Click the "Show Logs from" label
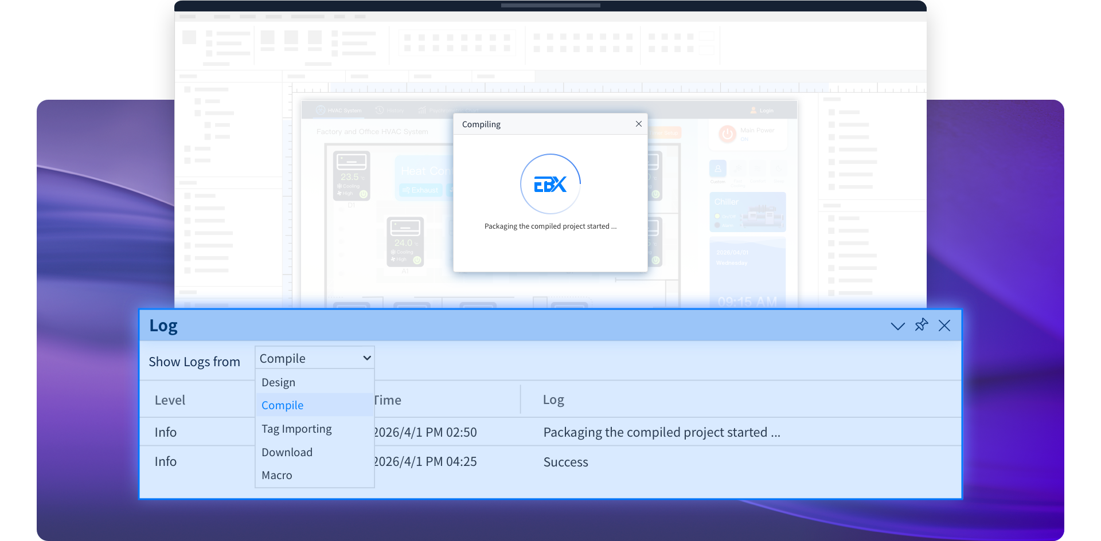This screenshot has width=1101, height=541. (194, 362)
